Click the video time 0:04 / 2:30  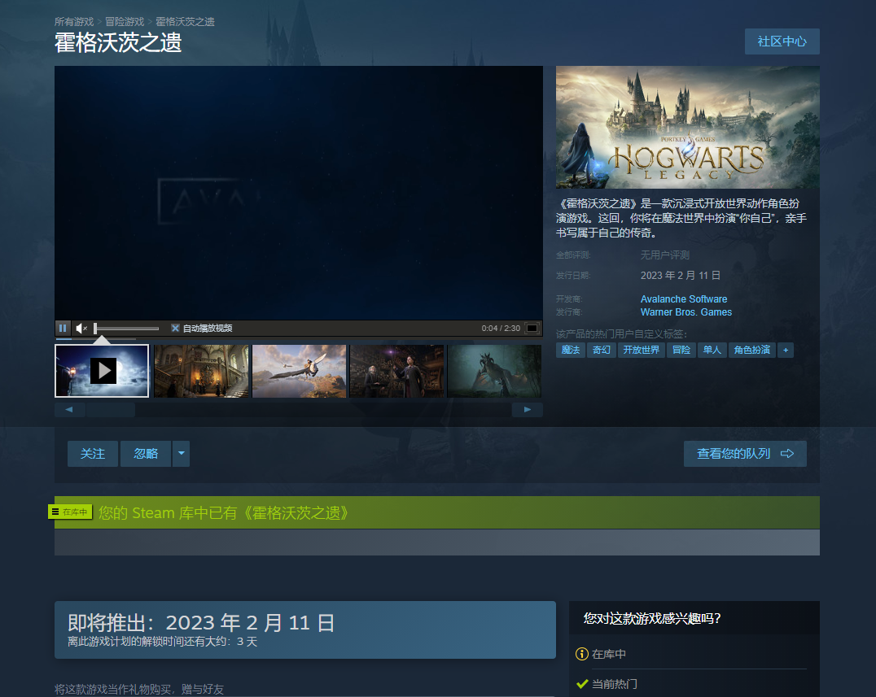[x=501, y=328]
